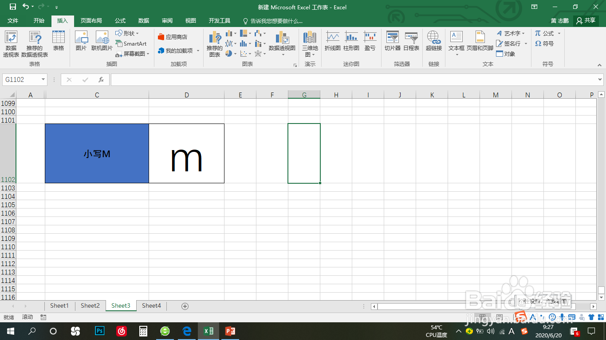
Task: Click the Save icon in quick access toolbar
Action: coord(13,7)
